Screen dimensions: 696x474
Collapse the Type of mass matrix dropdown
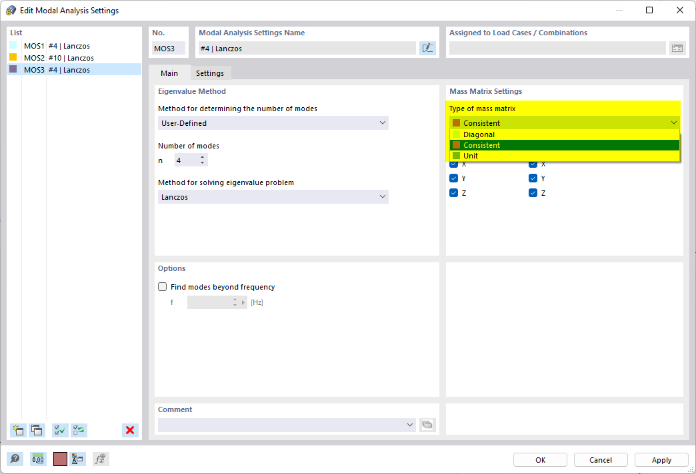[674, 122]
